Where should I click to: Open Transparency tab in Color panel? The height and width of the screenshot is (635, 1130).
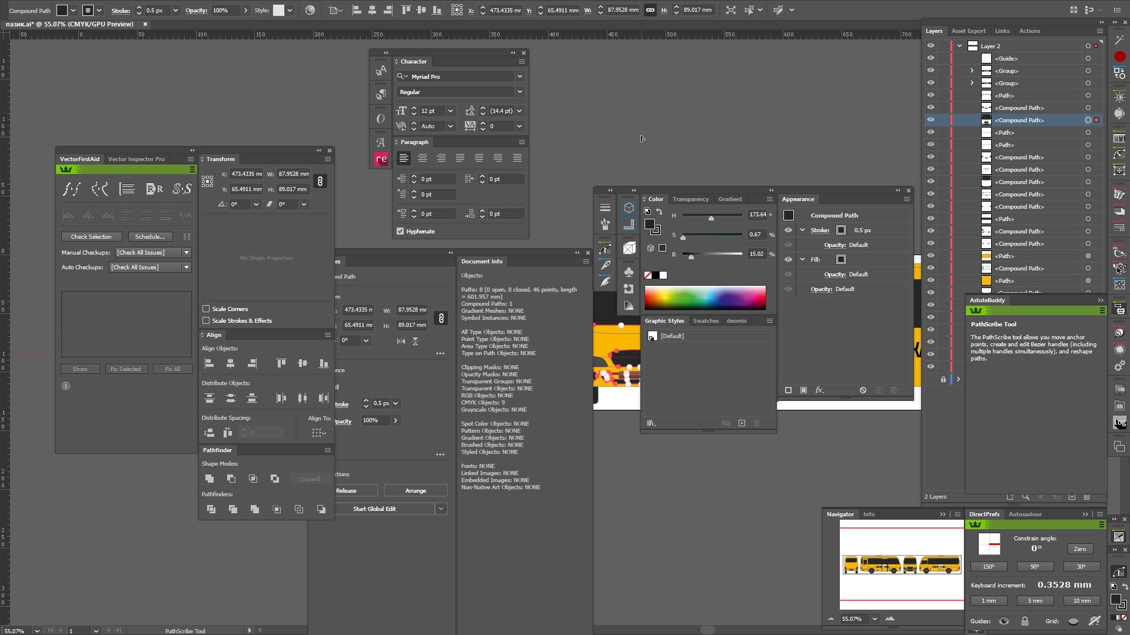click(690, 199)
